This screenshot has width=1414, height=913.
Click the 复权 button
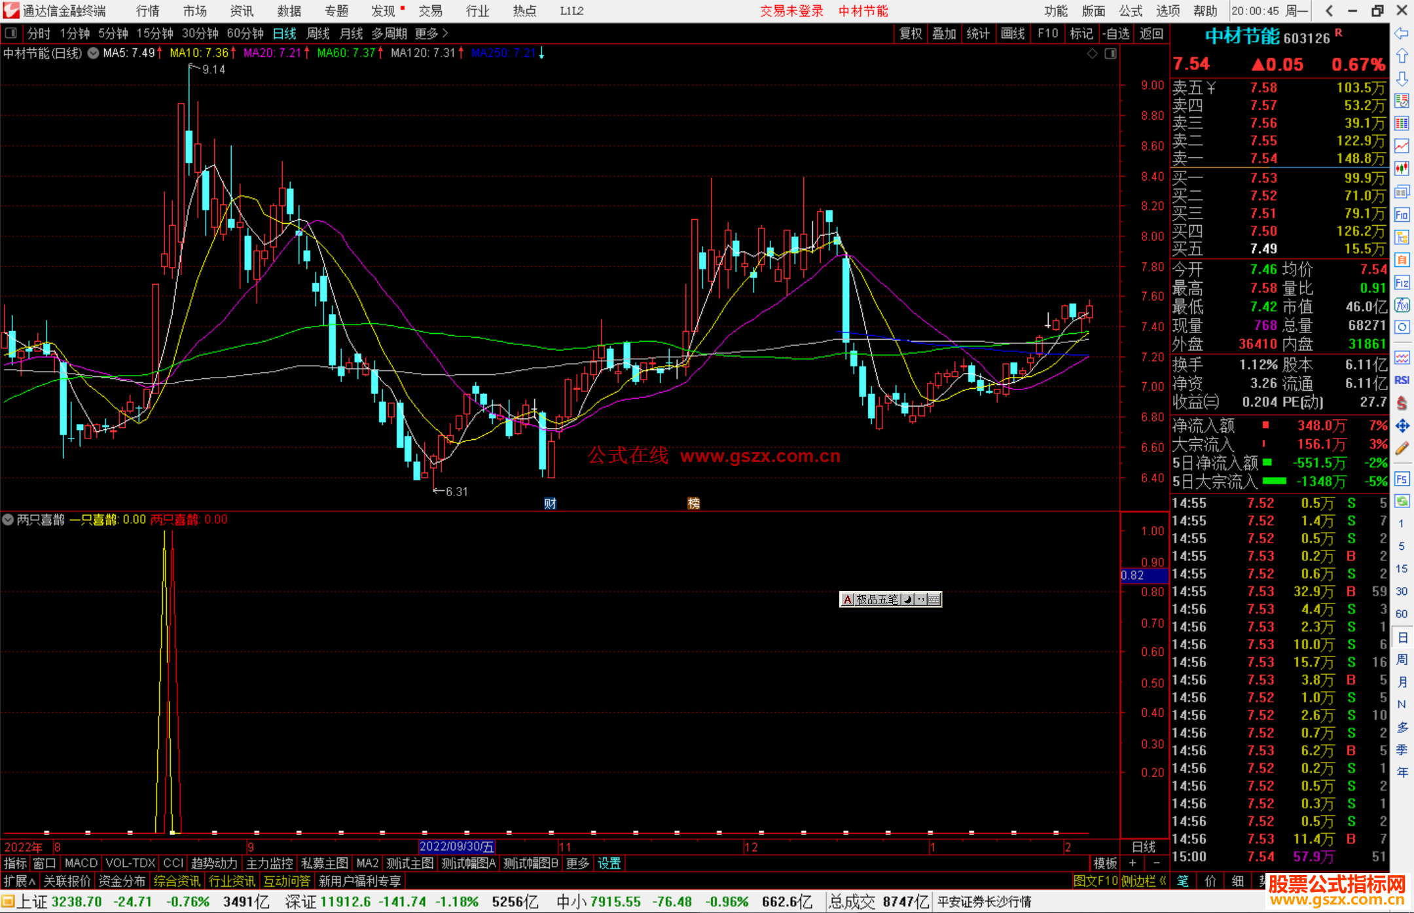911,33
